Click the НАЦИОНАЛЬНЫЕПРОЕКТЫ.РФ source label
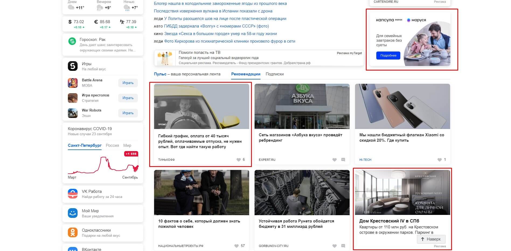This screenshot has width=511, height=251. (181, 246)
